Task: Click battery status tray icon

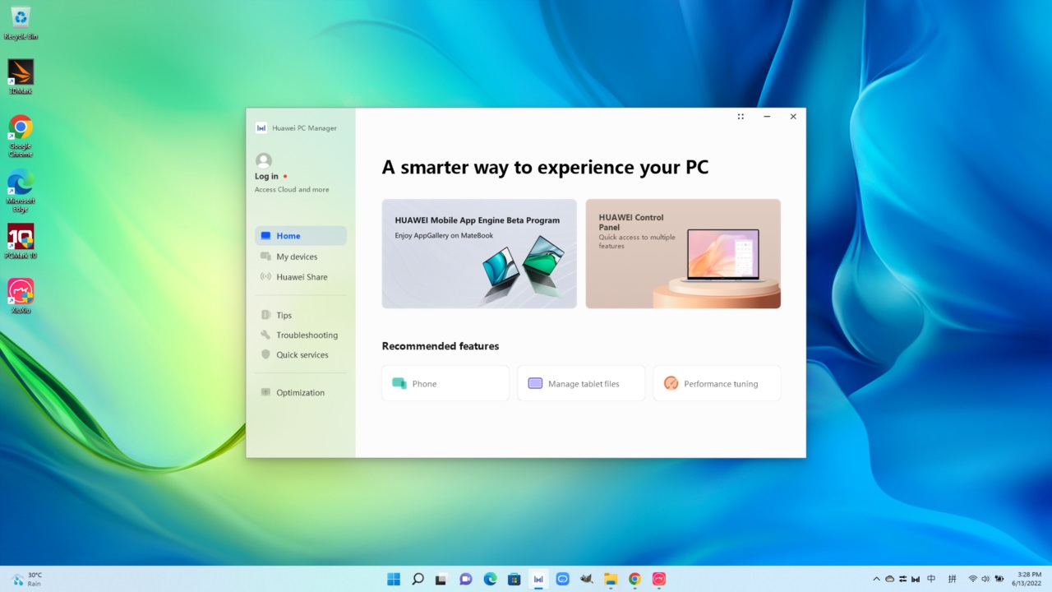Action: pyautogui.click(x=999, y=579)
